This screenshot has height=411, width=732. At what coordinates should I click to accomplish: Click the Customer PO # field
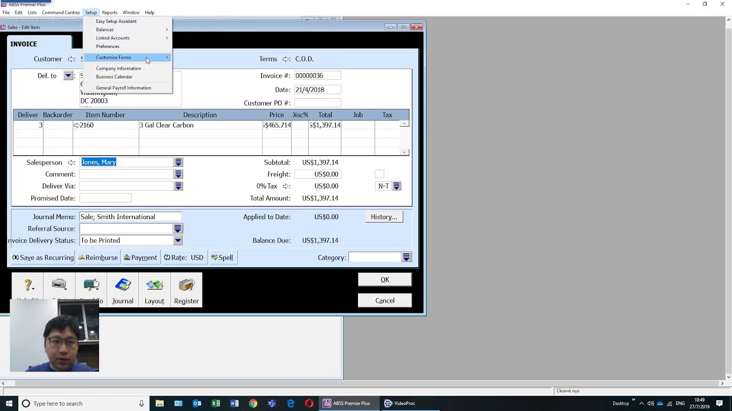(x=317, y=103)
